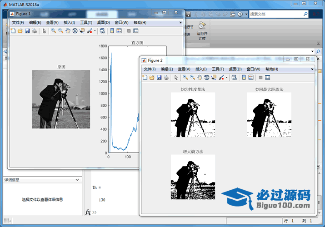Image resolution: width=325 pixels, height=227 pixels.
Task: Select Rotate 3D tool in Figure 1
Action: click(x=75, y=31)
